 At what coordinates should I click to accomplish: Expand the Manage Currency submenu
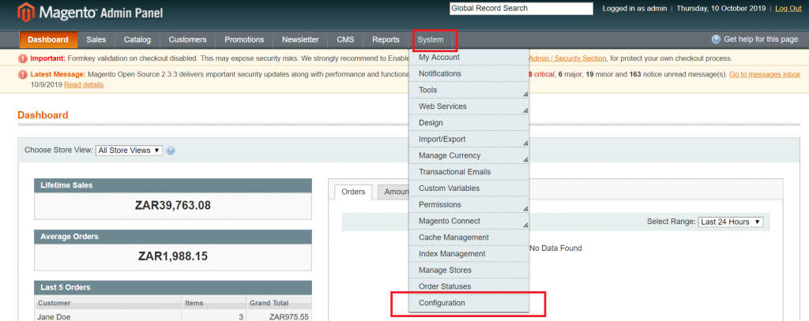(x=469, y=155)
